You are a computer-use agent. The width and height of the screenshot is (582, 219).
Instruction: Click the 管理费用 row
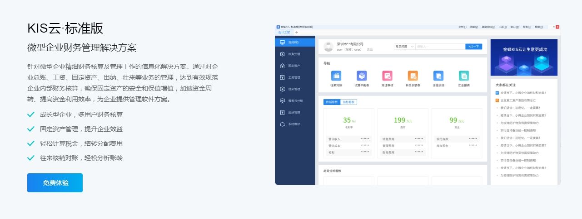(x=403, y=146)
